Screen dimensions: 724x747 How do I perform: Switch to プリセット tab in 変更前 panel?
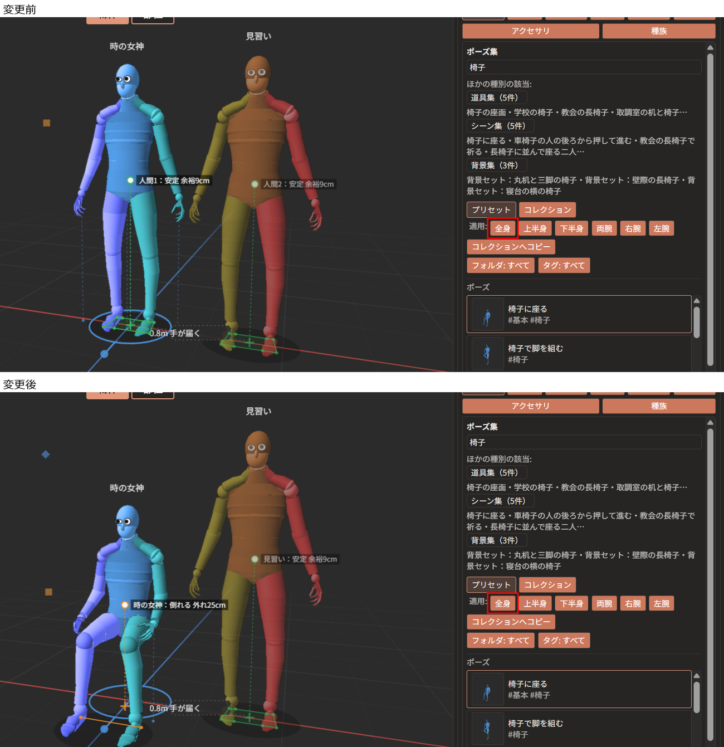click(491, 210)
